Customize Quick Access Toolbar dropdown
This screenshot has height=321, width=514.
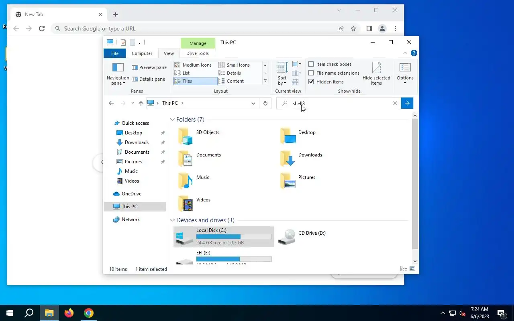click(139, 43)
